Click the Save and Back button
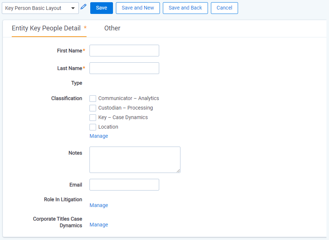 (185, 8)
